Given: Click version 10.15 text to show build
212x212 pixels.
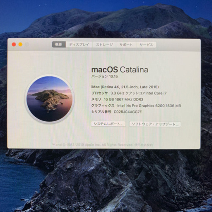Looking at the screenshot, I should coord(104,76).
